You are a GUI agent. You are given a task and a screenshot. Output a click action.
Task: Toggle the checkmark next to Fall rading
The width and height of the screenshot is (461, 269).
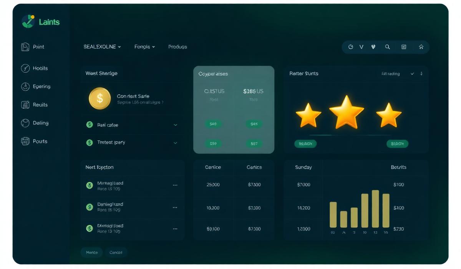[x=412, y=73]
